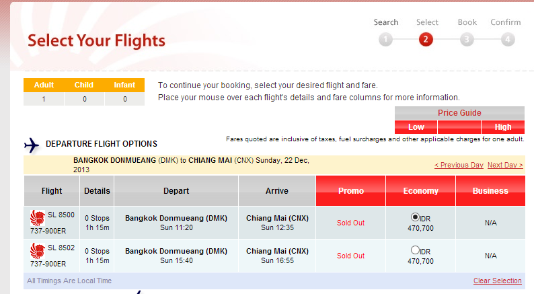Click the Promo column header
This screenshot has width=534, height=294.
(x=350, y=191)
